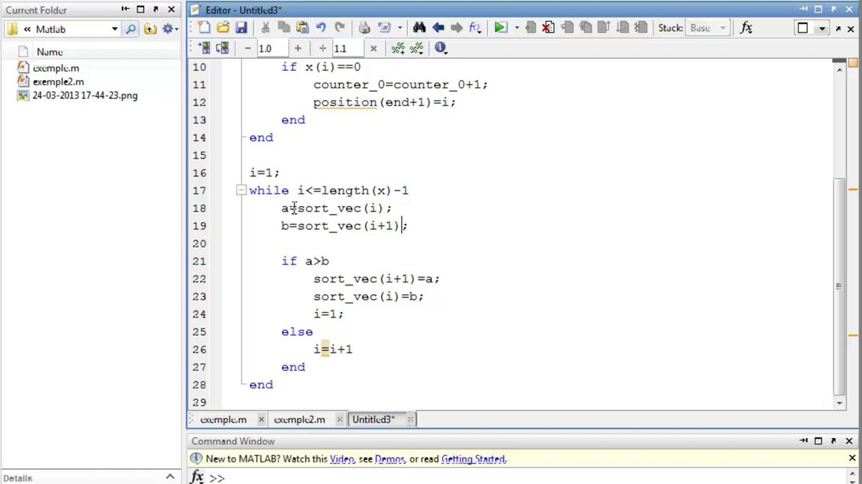This screenshot has width=862, height=484.
Task: Paste from clipboard in editor toolbar
Action: pos(302,28)
